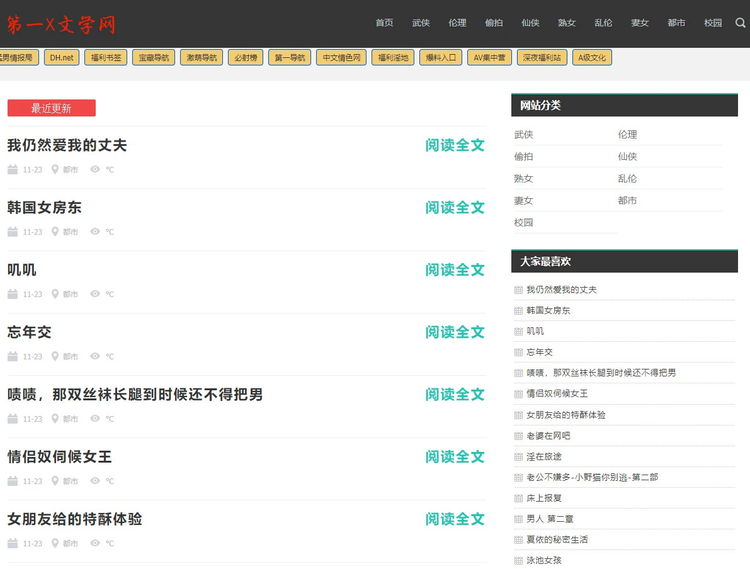The width and height of the screenshot is (750, 569).
Task: Click location pin icon under 忘年交
Action: pos(55,356)
